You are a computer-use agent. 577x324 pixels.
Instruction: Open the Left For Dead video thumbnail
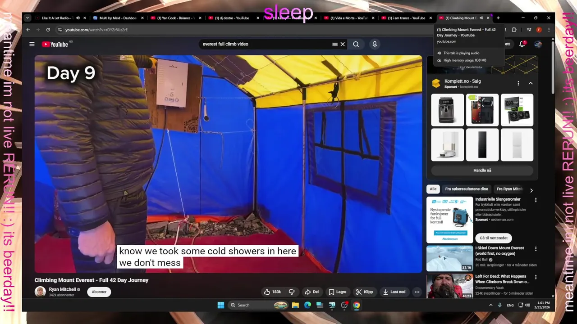click(x=450, y=286)
